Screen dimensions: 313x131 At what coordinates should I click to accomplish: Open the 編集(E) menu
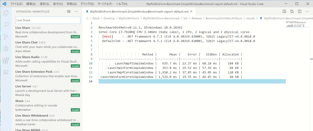31,4
